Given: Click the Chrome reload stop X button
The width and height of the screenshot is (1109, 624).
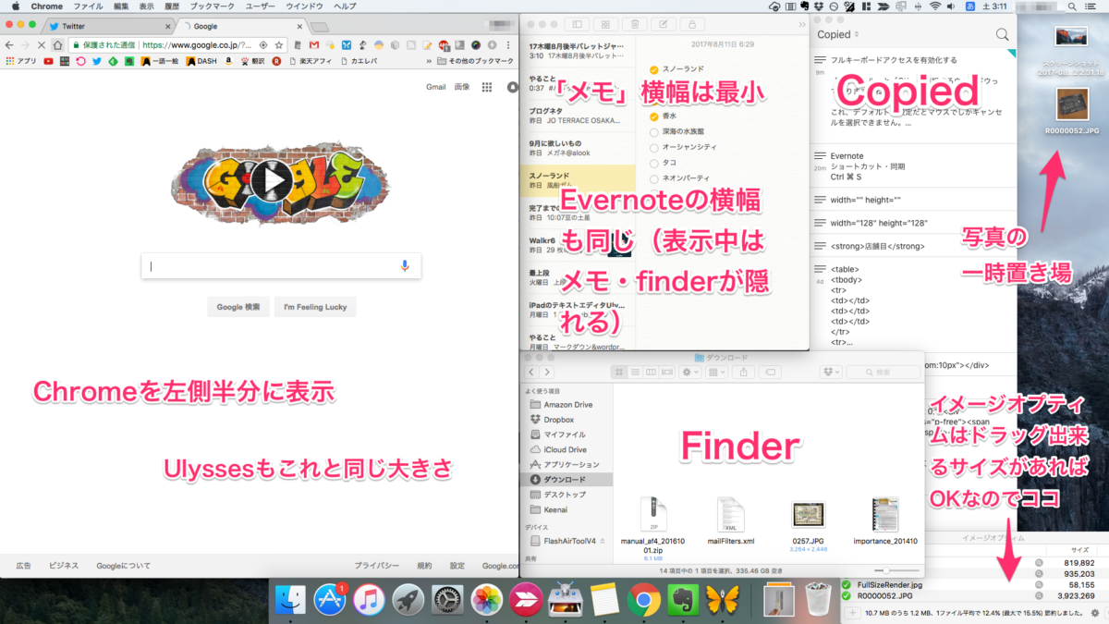Looking at the screenshot, I should (41, 44).
